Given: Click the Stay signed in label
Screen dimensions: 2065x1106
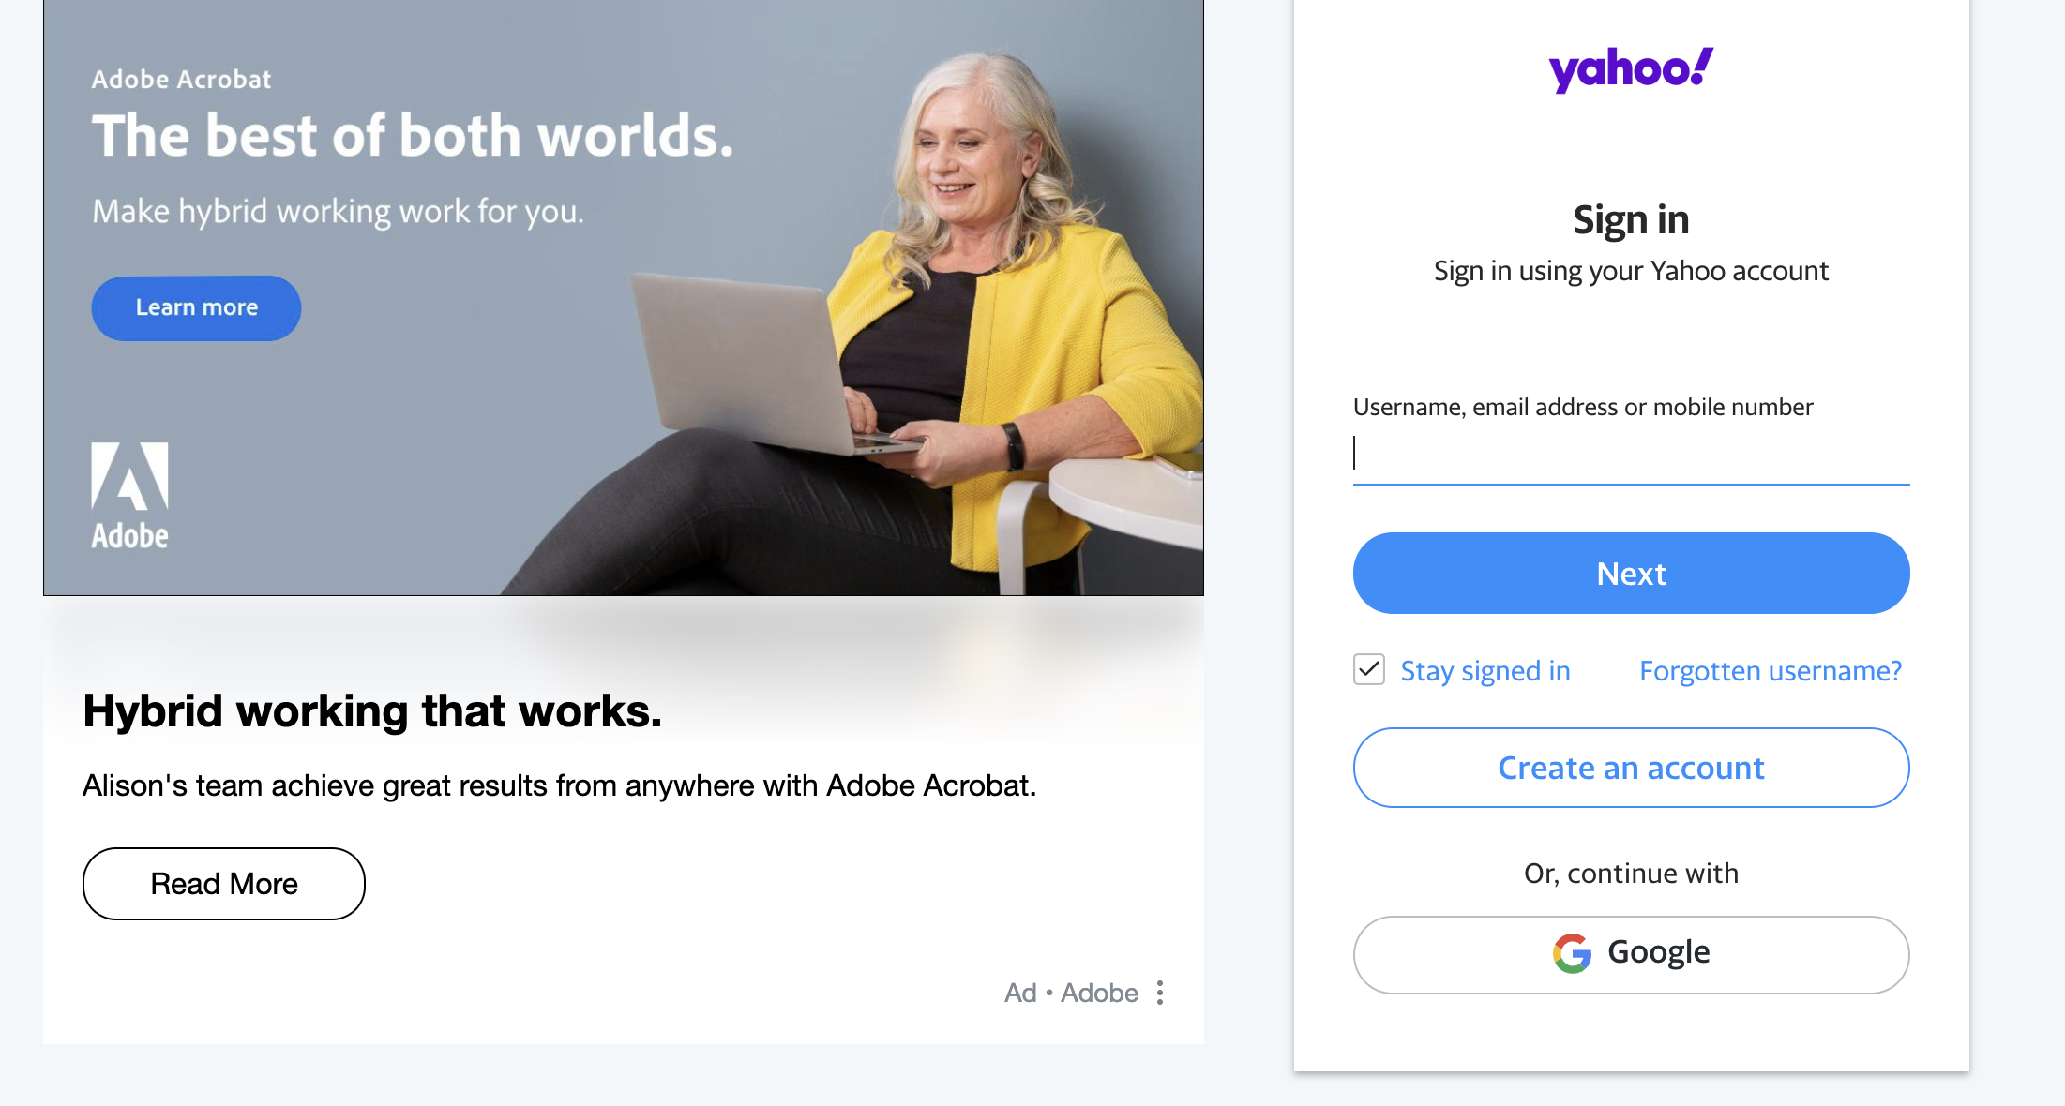Looking at the screenshot, I should pos(1485,671).
